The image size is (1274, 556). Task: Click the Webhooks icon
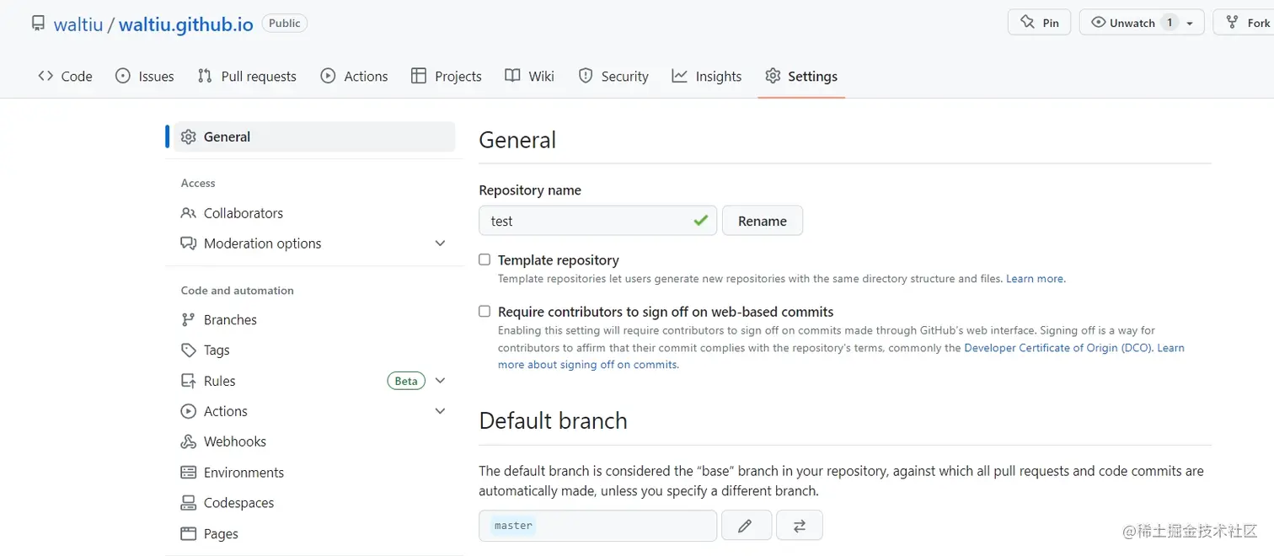189,441
